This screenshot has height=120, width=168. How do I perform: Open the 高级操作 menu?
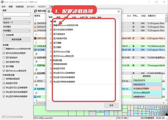click(x=42, y=7)
